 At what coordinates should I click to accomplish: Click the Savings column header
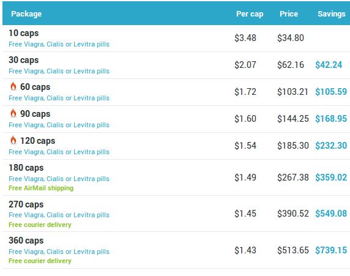tap(332, 14)
